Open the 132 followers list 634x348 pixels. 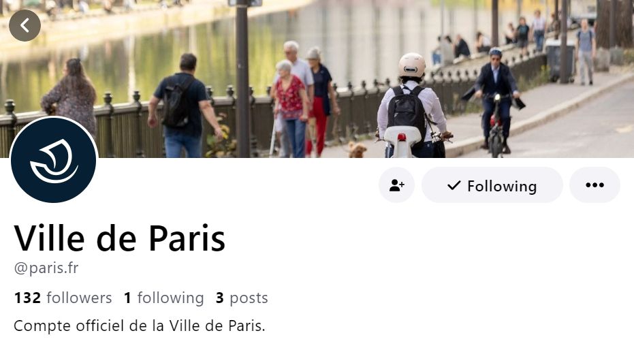tap(63, 298)
